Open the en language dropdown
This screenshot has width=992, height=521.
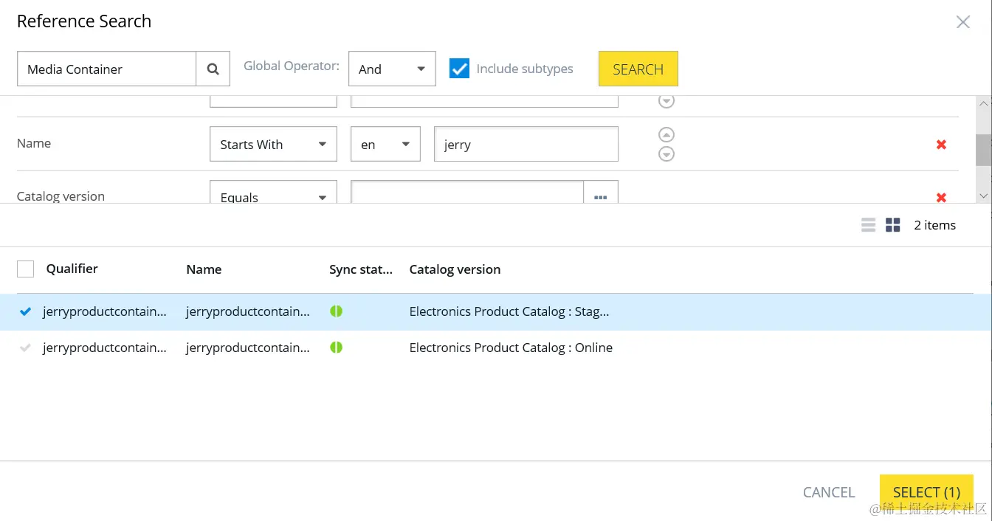[385, 145]
